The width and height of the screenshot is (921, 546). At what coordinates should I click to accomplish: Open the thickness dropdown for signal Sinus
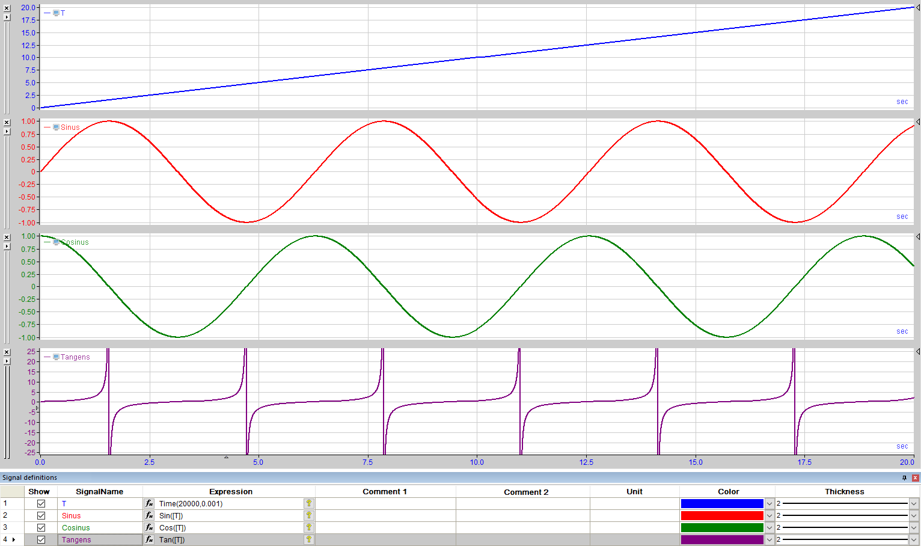point(914,515)
